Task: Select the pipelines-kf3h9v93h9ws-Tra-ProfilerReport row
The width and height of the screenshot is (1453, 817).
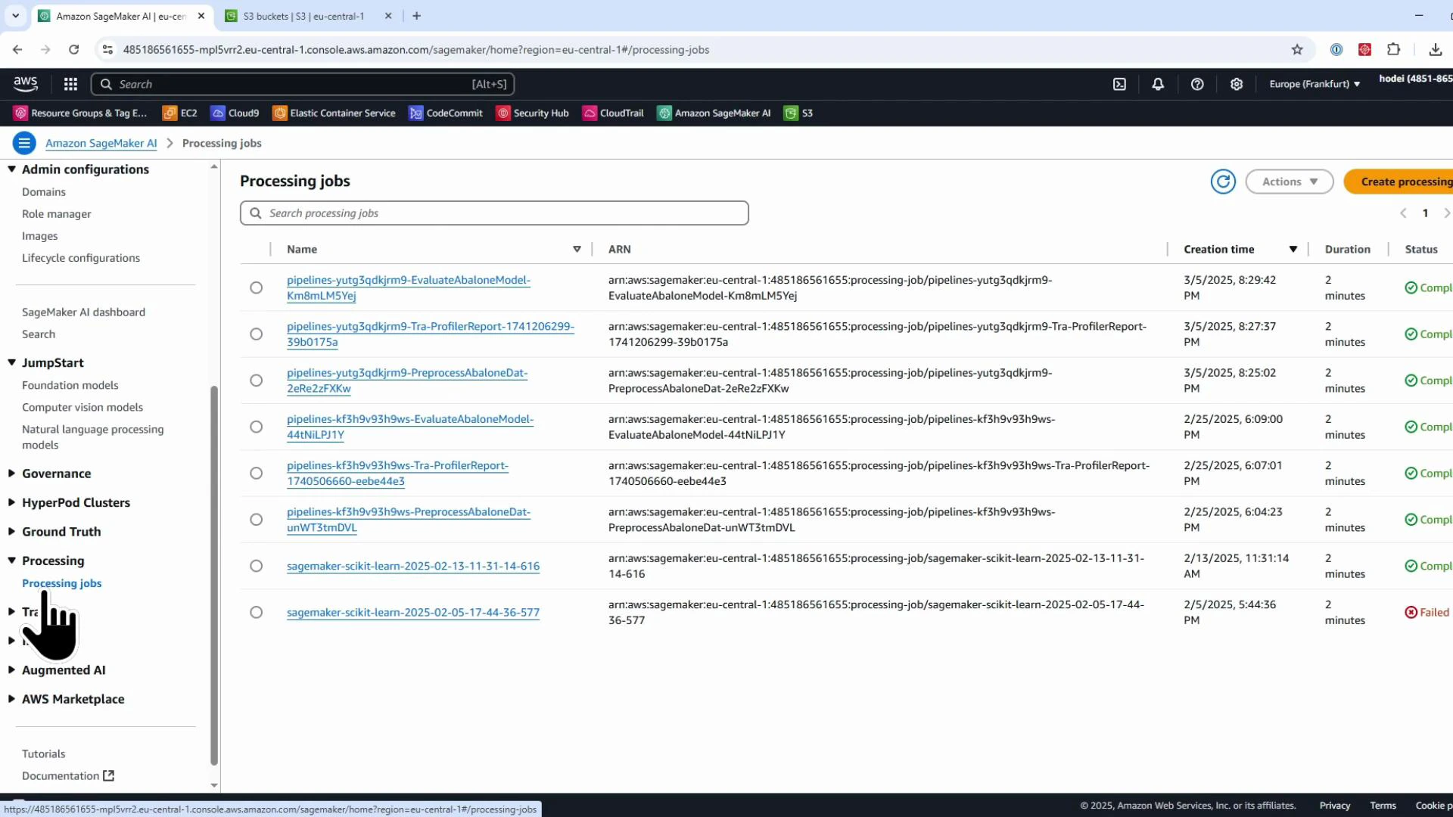Action: [256, 473]
